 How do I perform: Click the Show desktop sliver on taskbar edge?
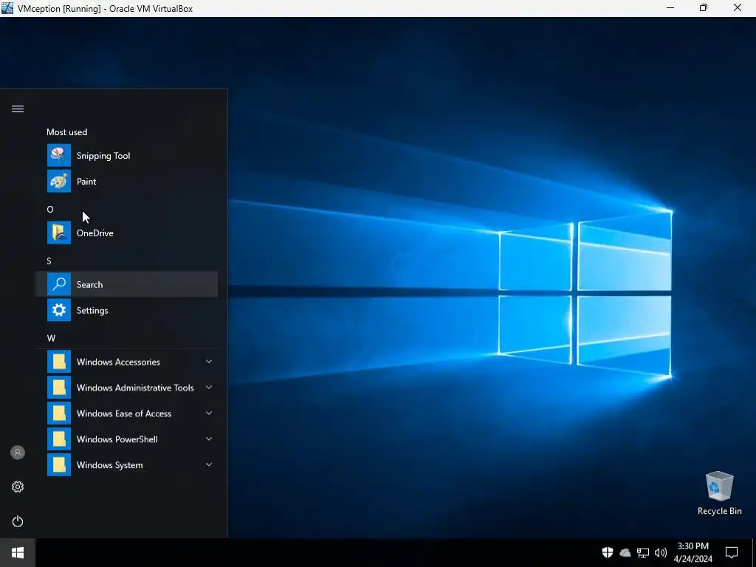pyautogui.click(x=754, y=552)
